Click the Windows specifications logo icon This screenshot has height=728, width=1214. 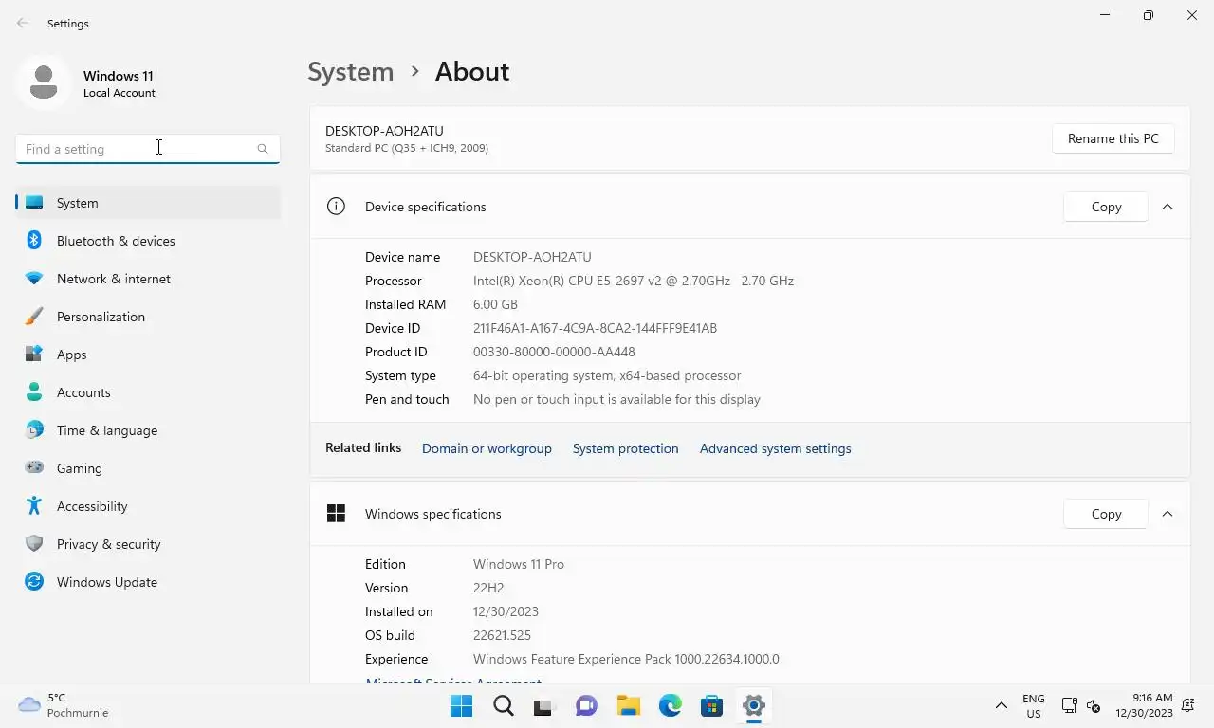tap(336, 514)
